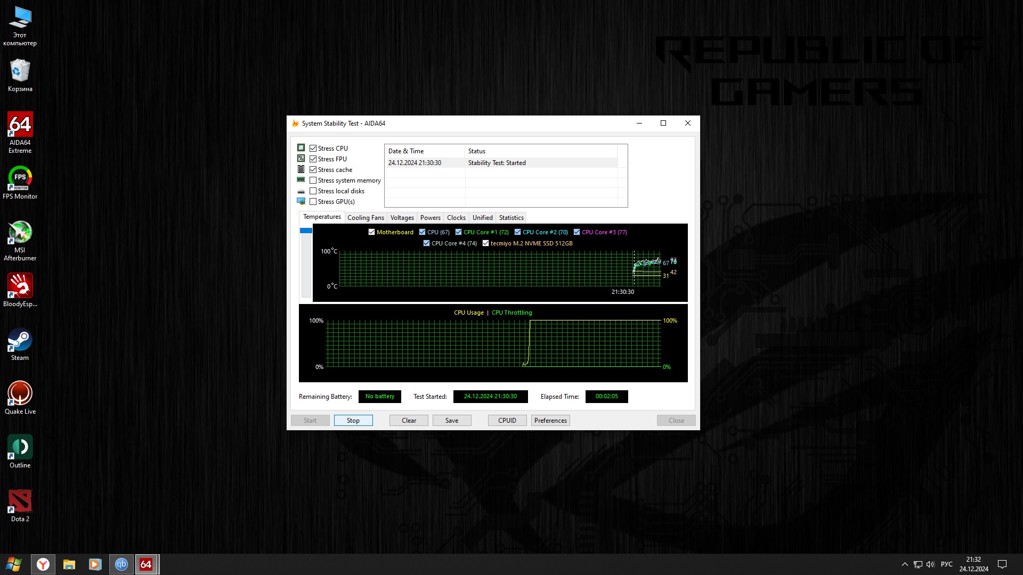This screenshot has height=575, width=1023.
Task: Disable the Stress CPU checkbox
Action: pos(313,149)
